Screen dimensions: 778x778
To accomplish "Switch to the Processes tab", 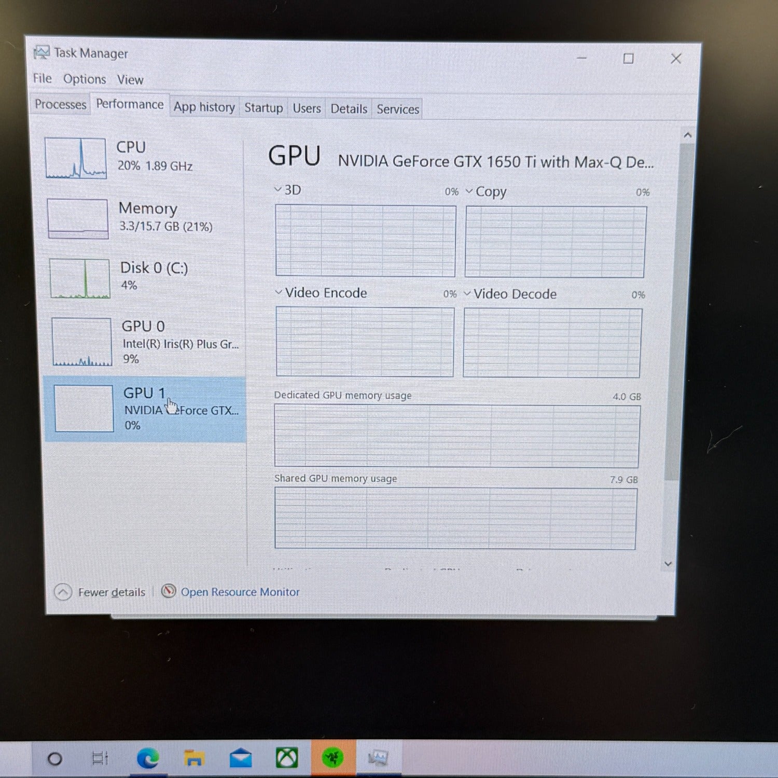I will tap(60, 104).
